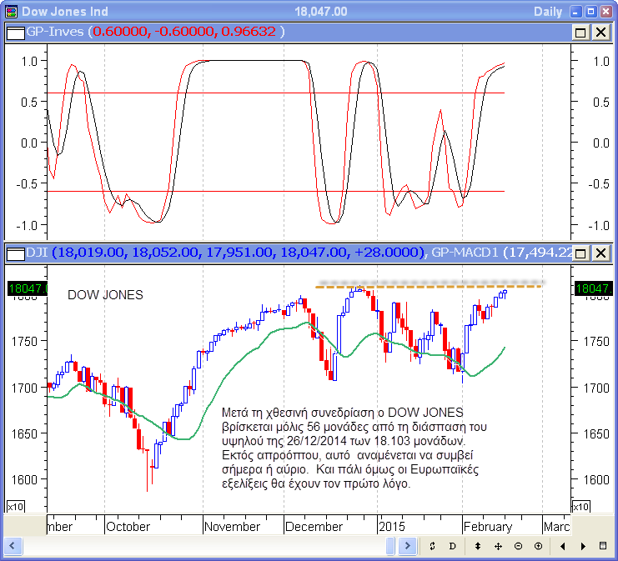This screenshot has width=618, height=561.
Task: Click the 18,047.00 value in title bar
Action: pyautogui.click(x=321, y=12)
